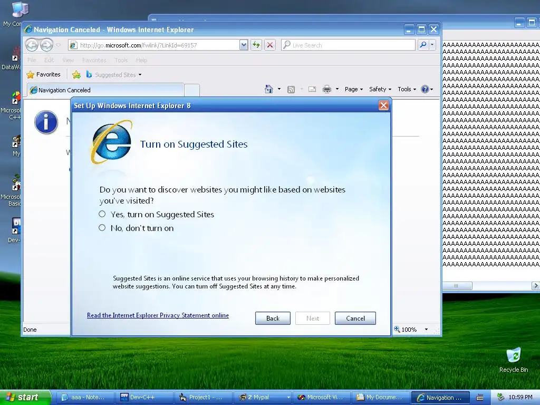
Task: Open the Tools menu in menu bar
Action: (121, 60)
